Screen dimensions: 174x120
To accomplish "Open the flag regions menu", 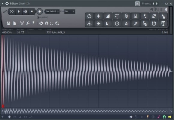I will click(33, 23).
